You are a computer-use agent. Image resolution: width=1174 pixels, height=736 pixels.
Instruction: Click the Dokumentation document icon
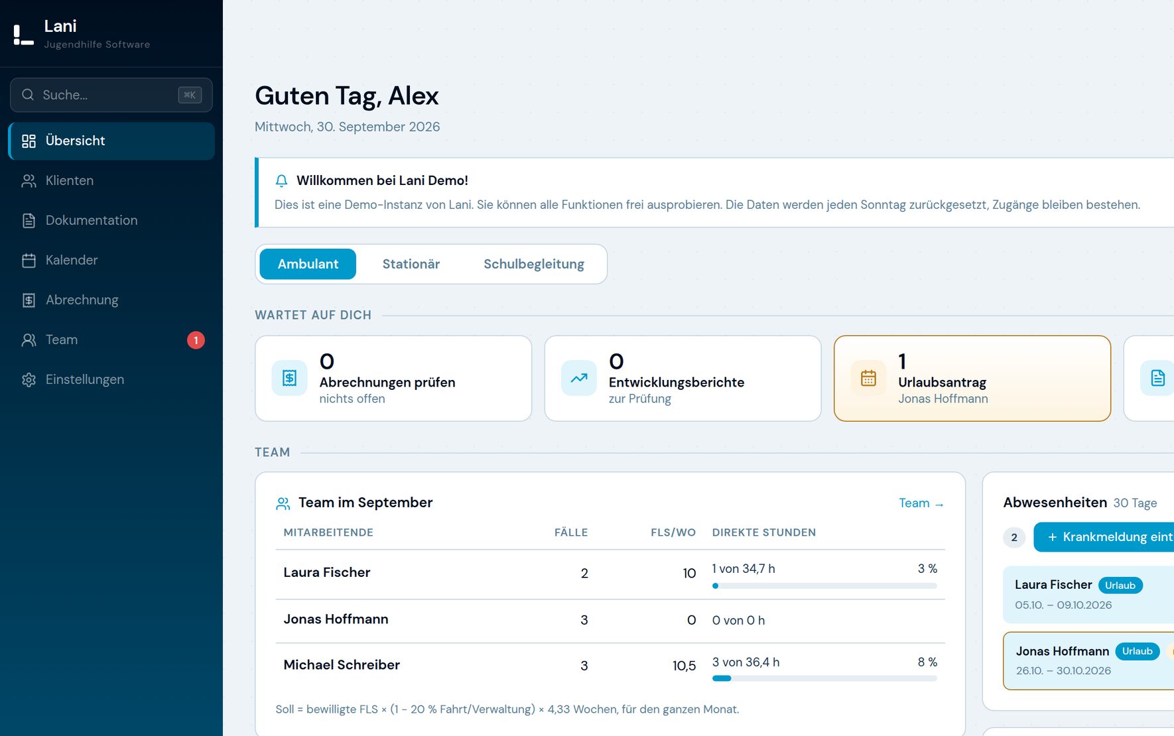(x=29, y=220)
